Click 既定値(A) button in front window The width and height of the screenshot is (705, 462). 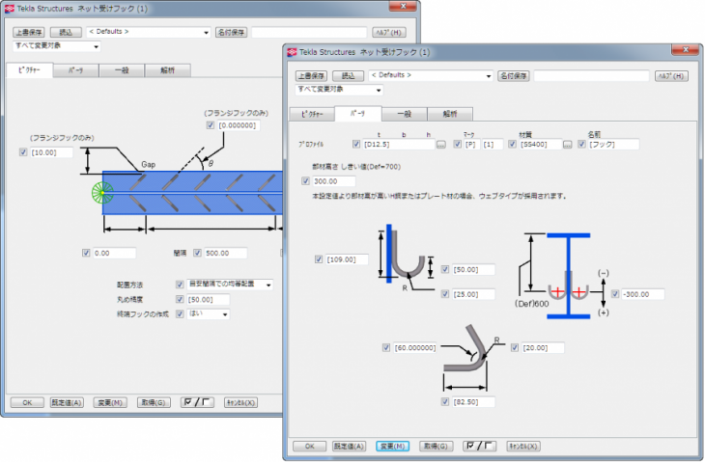[349, 446]
